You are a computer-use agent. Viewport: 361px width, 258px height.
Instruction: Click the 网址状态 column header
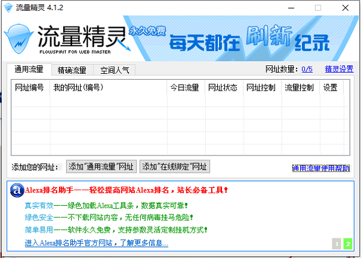tap(224, 88)
